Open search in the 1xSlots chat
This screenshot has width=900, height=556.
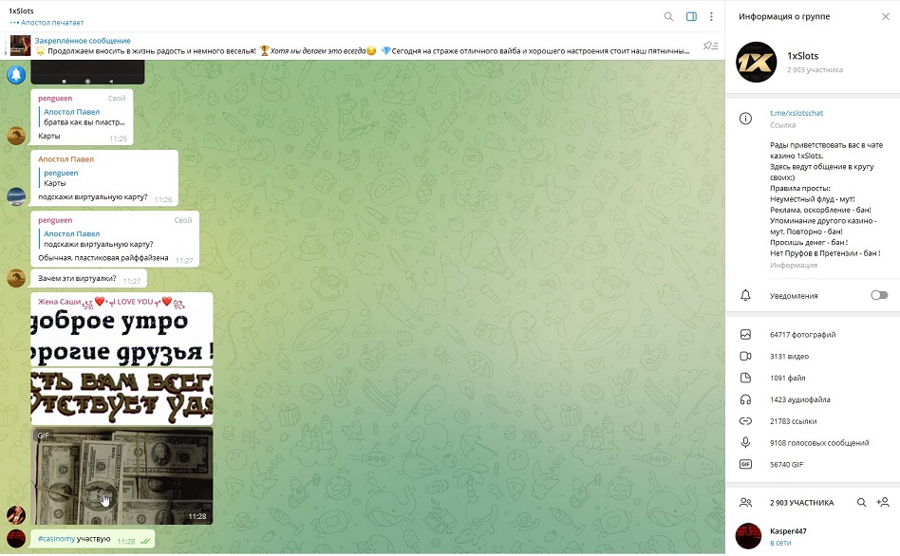668,17
